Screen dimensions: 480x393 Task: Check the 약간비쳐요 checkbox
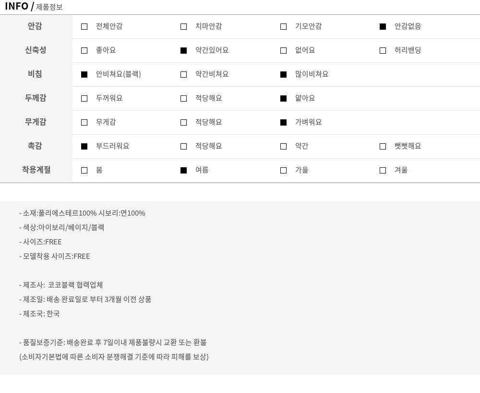[x=183, y=74]
